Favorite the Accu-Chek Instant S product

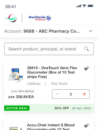(x=87, y=126)
